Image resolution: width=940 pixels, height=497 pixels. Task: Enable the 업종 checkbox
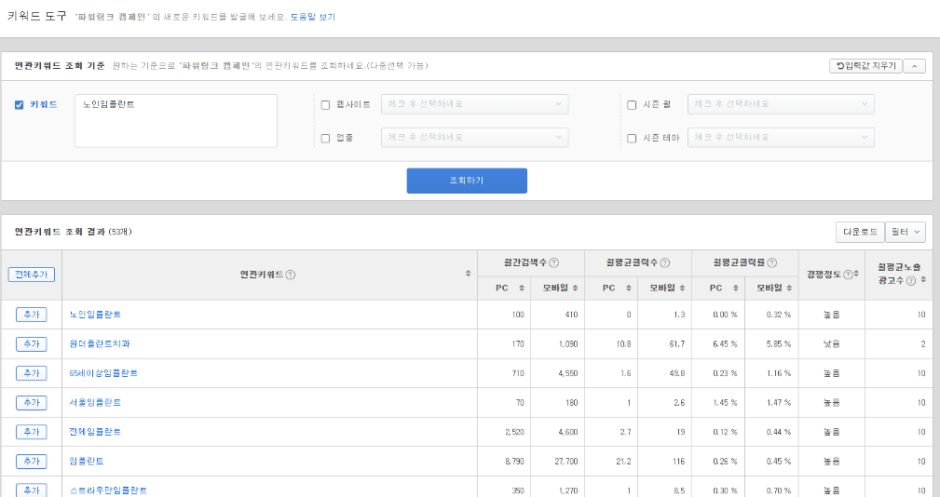[325, 139]
